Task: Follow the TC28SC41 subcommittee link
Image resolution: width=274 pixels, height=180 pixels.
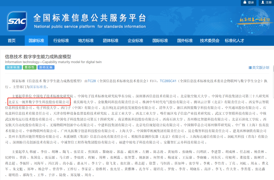Action: pyautogui.click(x=168, y=81)
